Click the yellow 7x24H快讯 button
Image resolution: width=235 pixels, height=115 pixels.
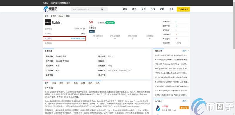click(x=183, y=9)
